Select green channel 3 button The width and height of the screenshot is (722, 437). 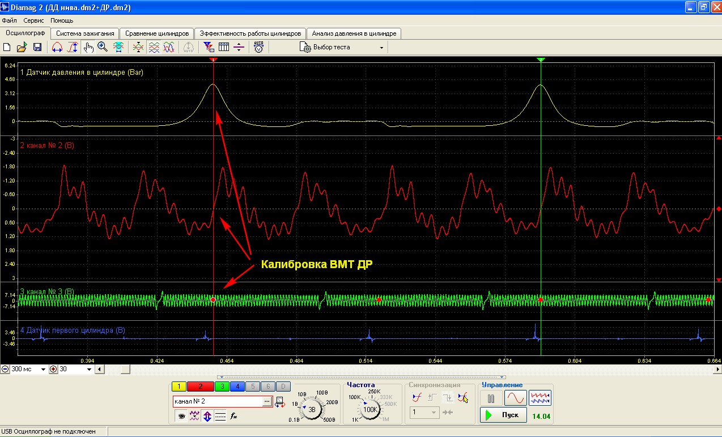pos(222,387)
